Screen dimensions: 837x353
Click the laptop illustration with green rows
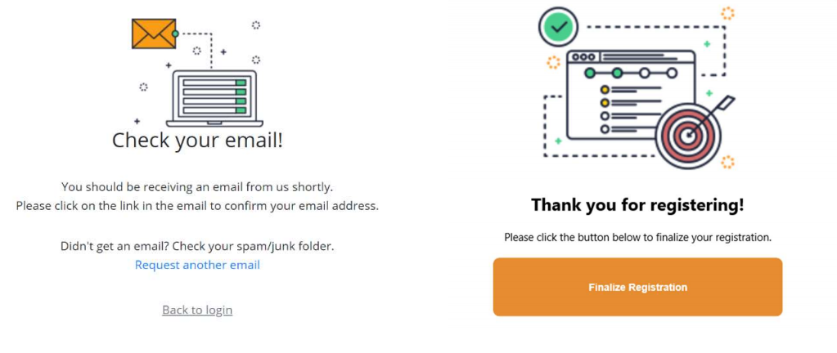click(x=214, y=99)
